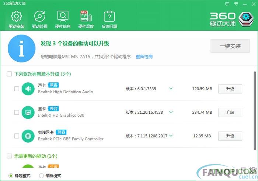Image resolution: width=258 pixels, height=181 pixels.
Task: Expand version dropdown for 21.20.16.4528
Action: tap(171, 112)
